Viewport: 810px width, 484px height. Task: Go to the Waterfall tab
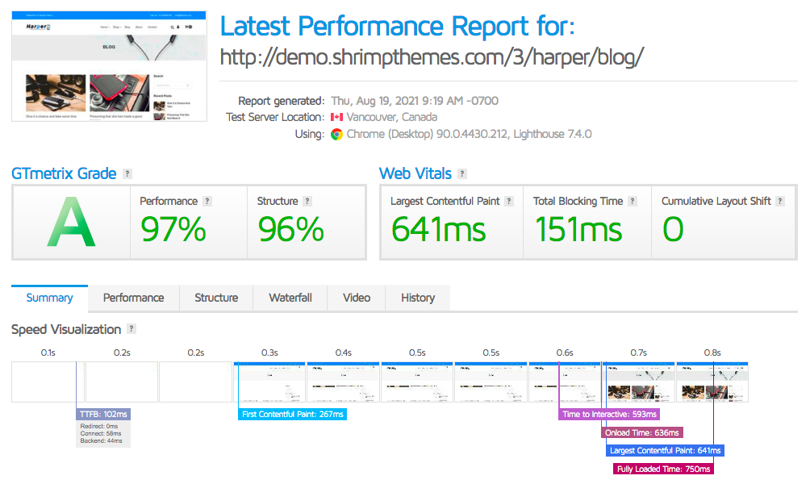(290, 298)
